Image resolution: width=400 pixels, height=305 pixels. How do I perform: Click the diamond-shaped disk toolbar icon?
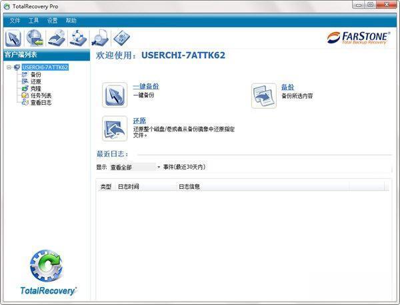click(x=122, y=38)
